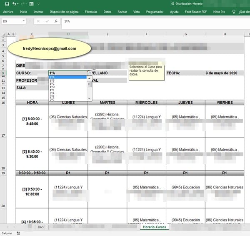Switch to the BASE sheet tab

click(42, 227)
